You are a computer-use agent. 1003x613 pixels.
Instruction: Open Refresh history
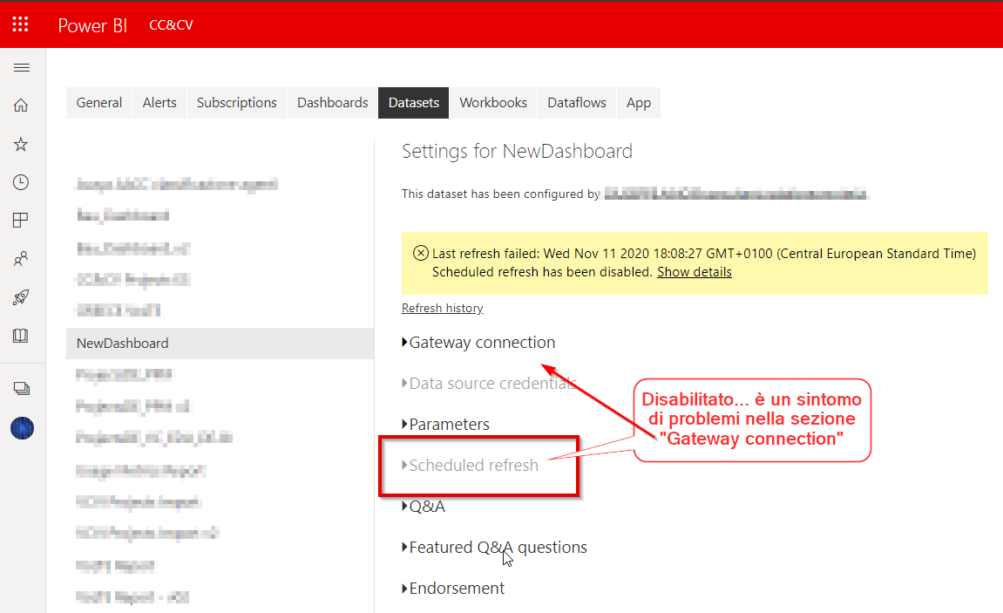(441, 308)
